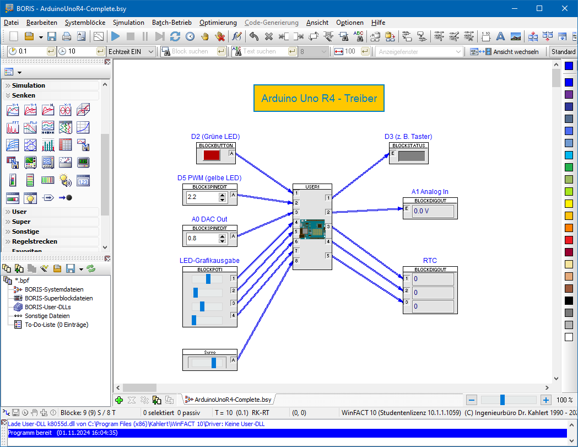Screen dimensions: 578x447
Task: Click the zoom in plus button
Action: 546,400
